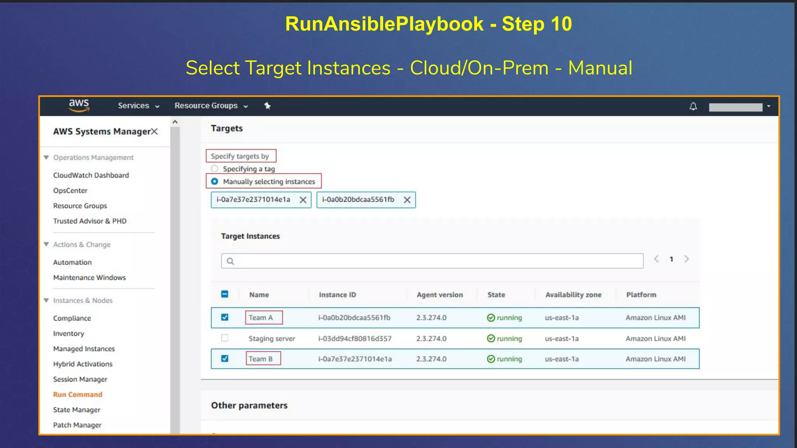
Task: Click page number 1 in pagination
Action: tap(671, 259)
